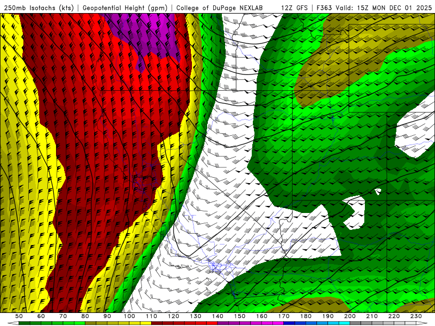Pick the darkest green swatch at scale start
The image size is (435, 326).
coord(24,323)
